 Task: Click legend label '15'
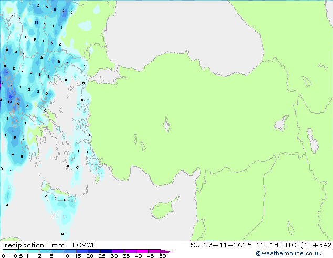click(78, 256)
